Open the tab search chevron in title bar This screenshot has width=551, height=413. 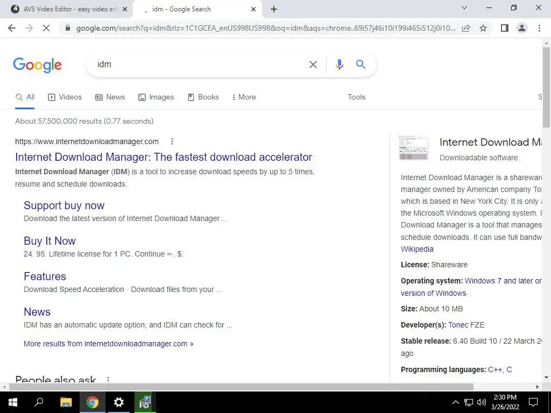[464, 8]
